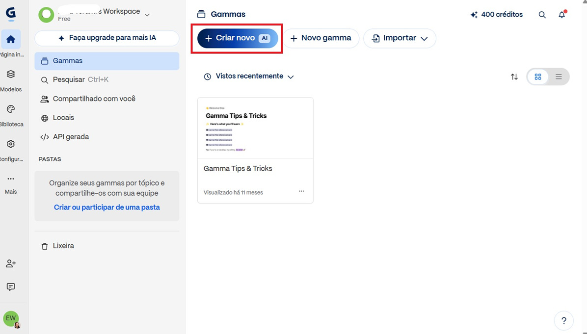Open Locais in the sidebar
The width and height of the screenshot is (587, 334).
coord(107,118)
